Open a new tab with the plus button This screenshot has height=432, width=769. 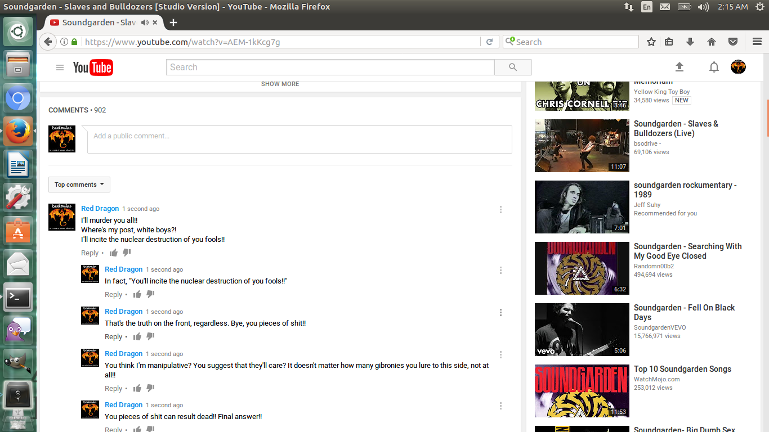173,22
